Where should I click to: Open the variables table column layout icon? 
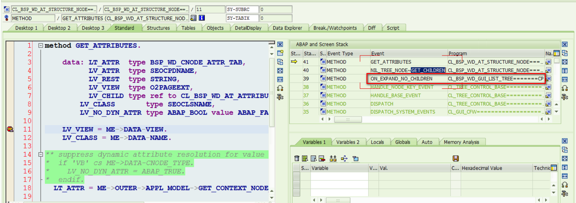tap(554, 168)
